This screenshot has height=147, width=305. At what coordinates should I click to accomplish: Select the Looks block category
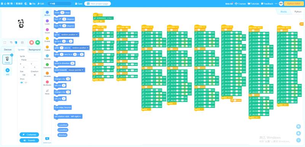[x=47, y=22]
